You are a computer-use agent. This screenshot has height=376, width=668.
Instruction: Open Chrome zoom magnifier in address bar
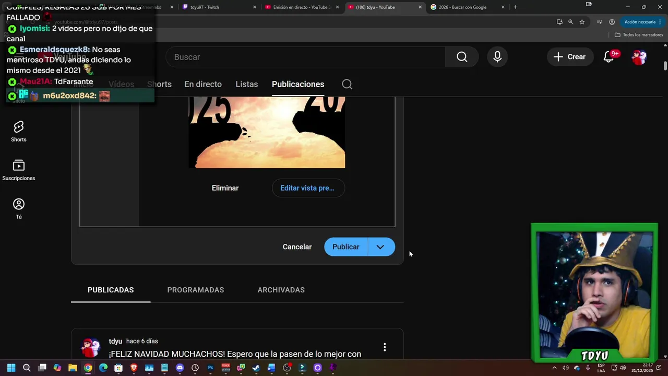(570, 22)
